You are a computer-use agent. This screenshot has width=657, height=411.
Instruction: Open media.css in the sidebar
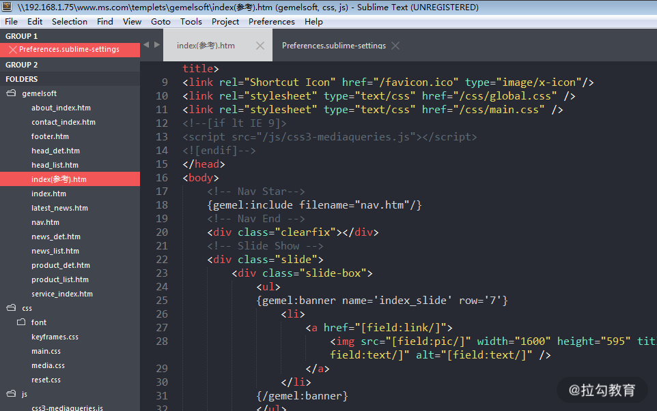48,365
